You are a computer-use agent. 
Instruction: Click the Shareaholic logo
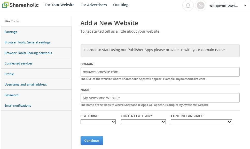pos(20,5)
